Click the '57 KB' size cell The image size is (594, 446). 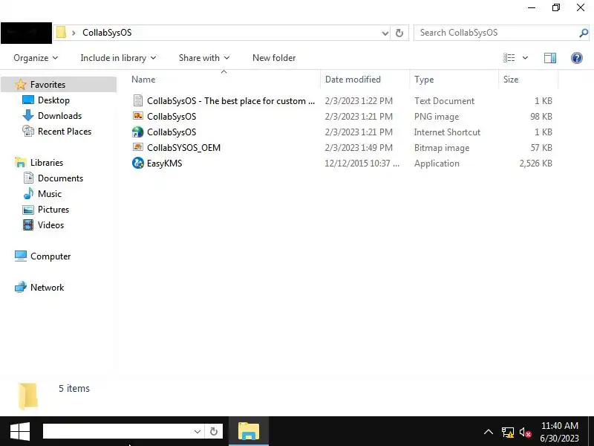[x=541, y=147]
